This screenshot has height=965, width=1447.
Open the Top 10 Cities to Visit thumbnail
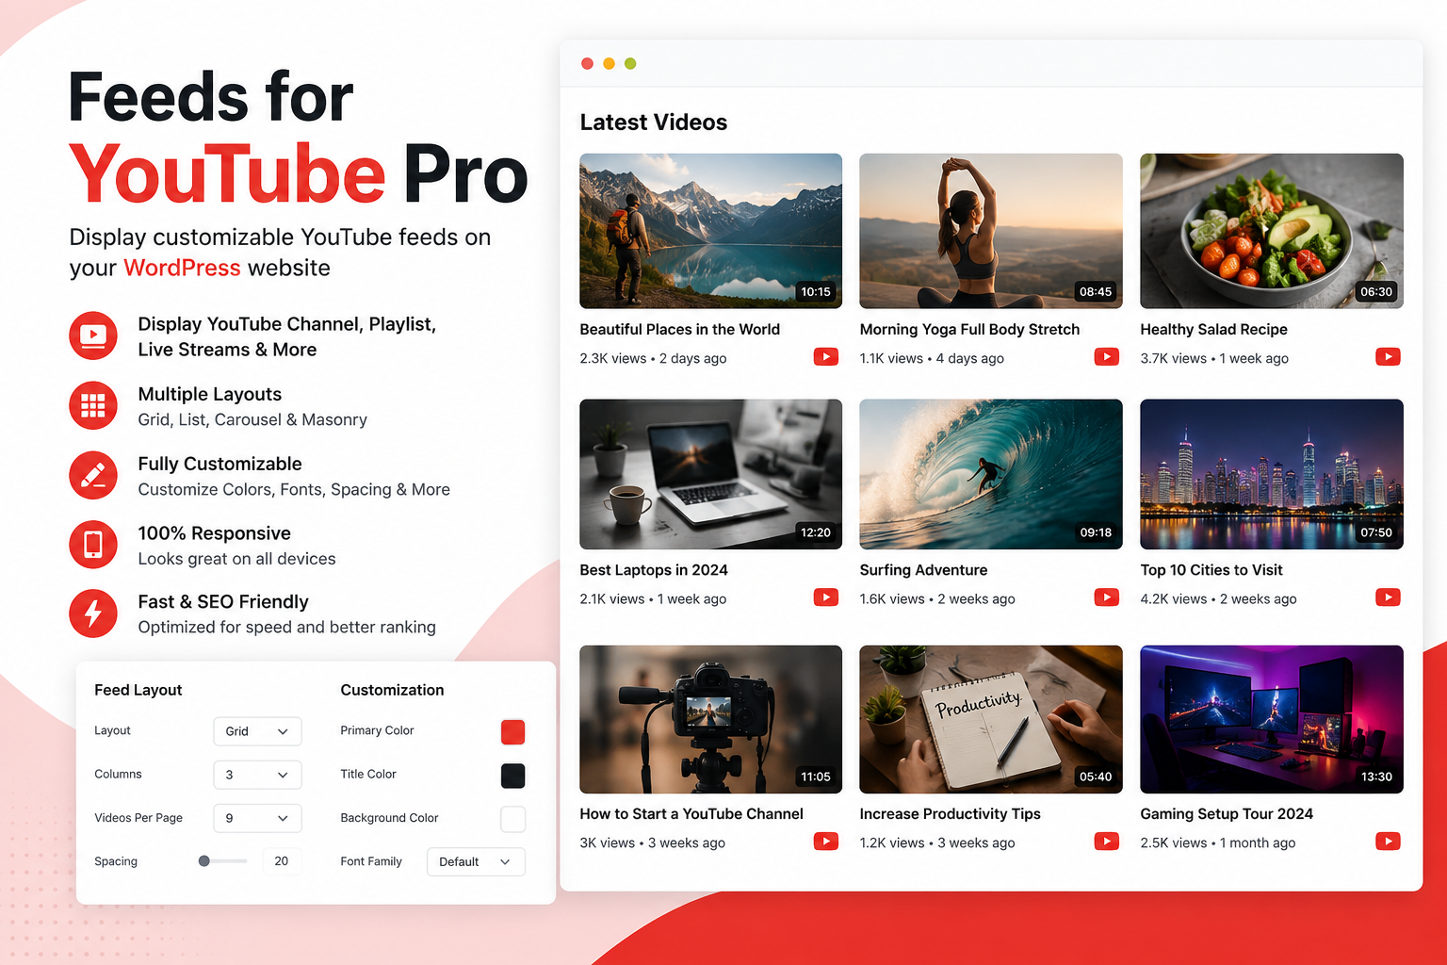(1272, 474)
